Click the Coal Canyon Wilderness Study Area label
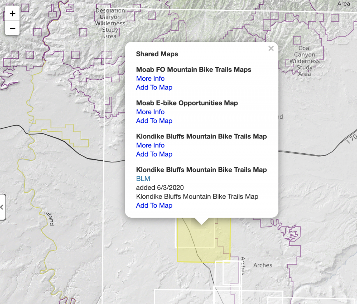 pos(304,61)
